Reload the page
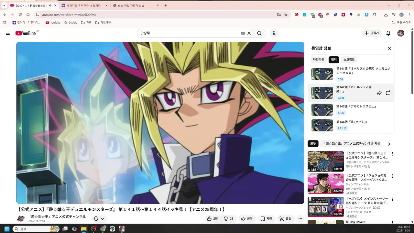Screen dimensions: 414x233 pos(20,15)
